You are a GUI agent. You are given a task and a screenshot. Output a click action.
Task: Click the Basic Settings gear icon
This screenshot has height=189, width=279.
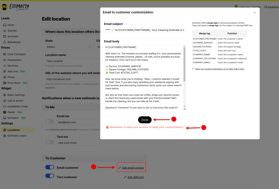coord(5,95)
